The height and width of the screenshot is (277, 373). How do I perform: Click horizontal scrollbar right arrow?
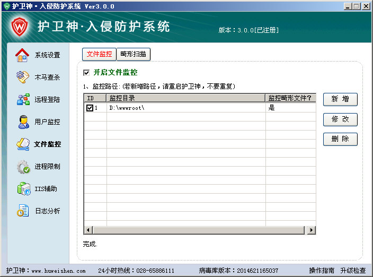click(311, 230)
